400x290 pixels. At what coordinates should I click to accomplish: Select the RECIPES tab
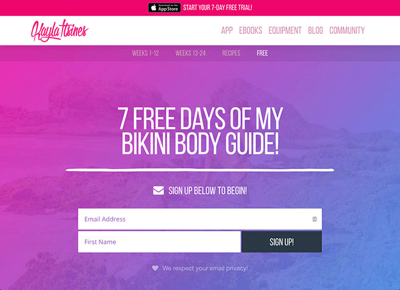[x=231, y=53]
